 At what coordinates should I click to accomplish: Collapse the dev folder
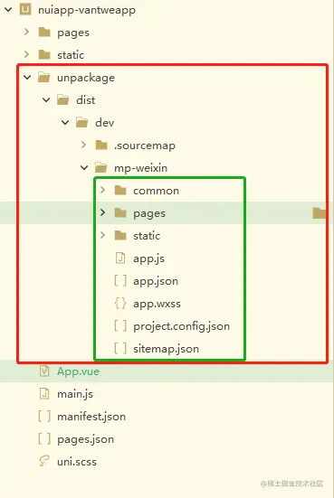point(65,122)
